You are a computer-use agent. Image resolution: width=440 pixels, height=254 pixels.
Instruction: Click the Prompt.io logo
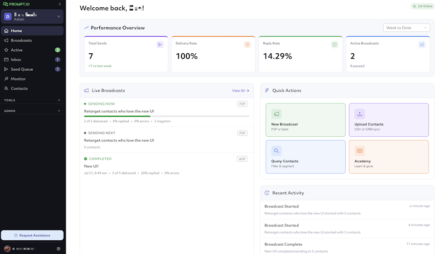(16, 4)
